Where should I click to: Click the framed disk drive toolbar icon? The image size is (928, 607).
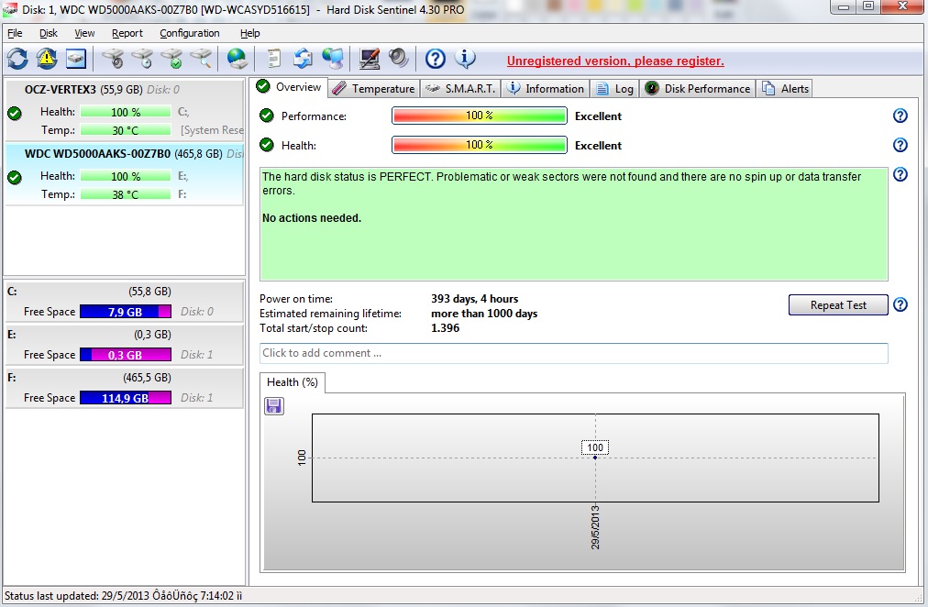(76, 59)
